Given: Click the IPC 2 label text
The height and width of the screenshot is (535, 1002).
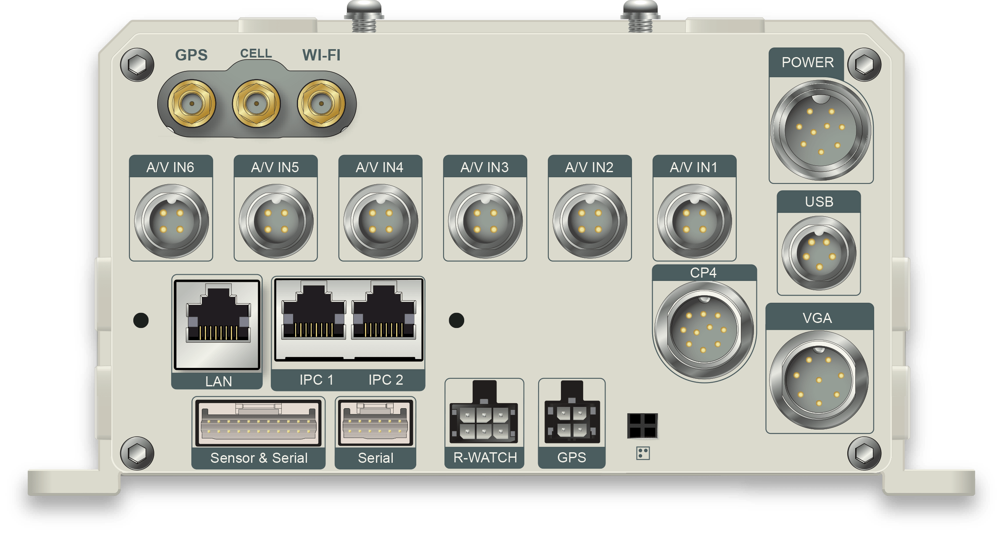Looking at the screenshot, I should point(386,380).
